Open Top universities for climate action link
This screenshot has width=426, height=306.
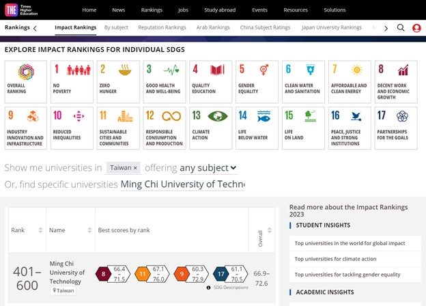pyautogui.click(x=335, y=259)
